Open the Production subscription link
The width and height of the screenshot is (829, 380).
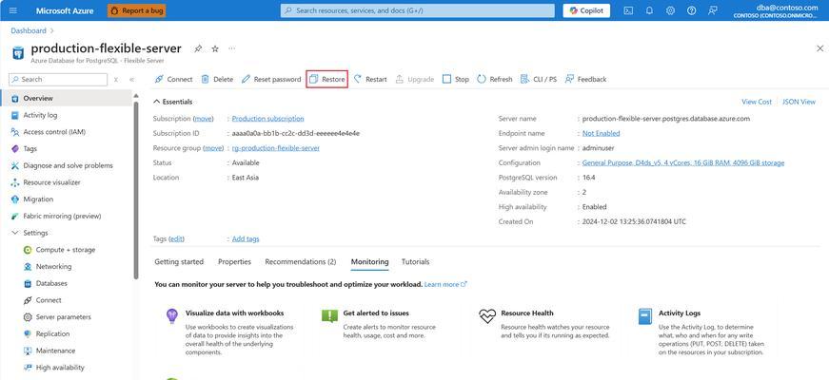268,119
